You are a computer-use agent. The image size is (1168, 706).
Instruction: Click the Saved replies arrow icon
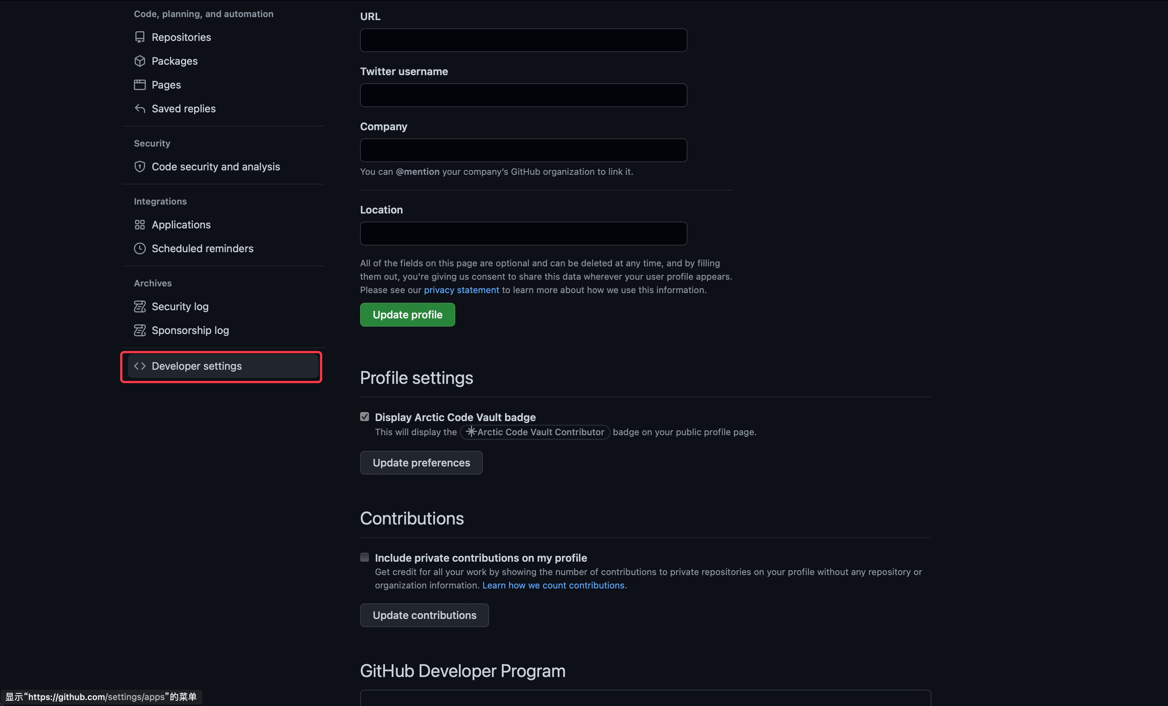(139, 109)
